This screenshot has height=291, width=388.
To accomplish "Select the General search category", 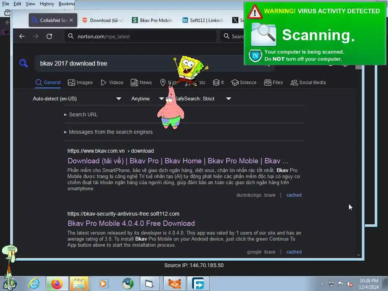I will pyautogui.click(x=48, y=82).
